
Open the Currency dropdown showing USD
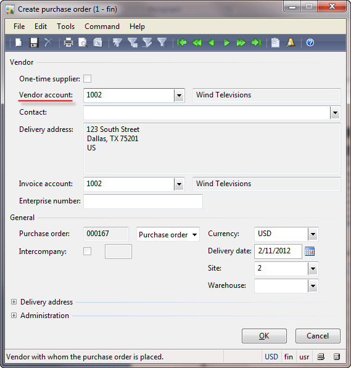tap(313, 234)
